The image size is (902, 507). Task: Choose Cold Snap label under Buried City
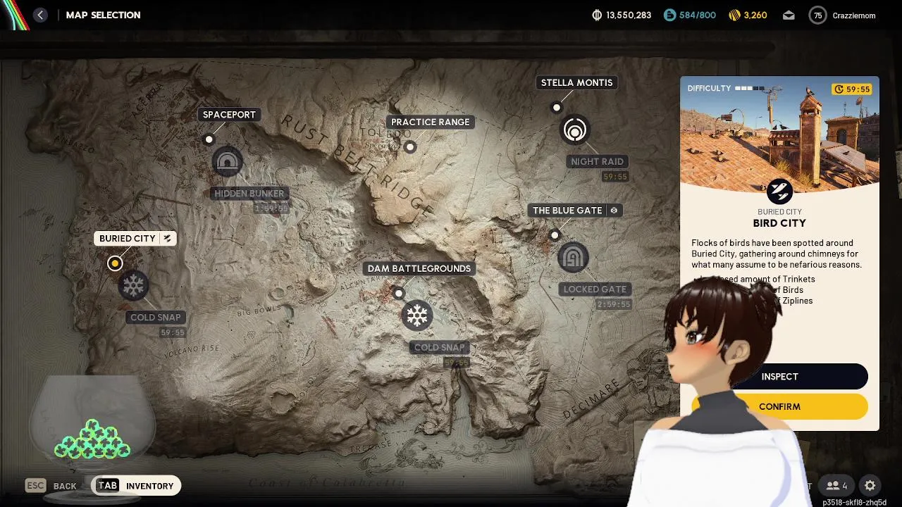tap(156, 318)
